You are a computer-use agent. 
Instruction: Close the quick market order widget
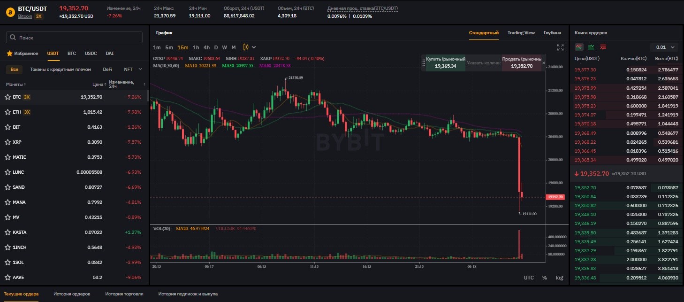tap(544, 62)
